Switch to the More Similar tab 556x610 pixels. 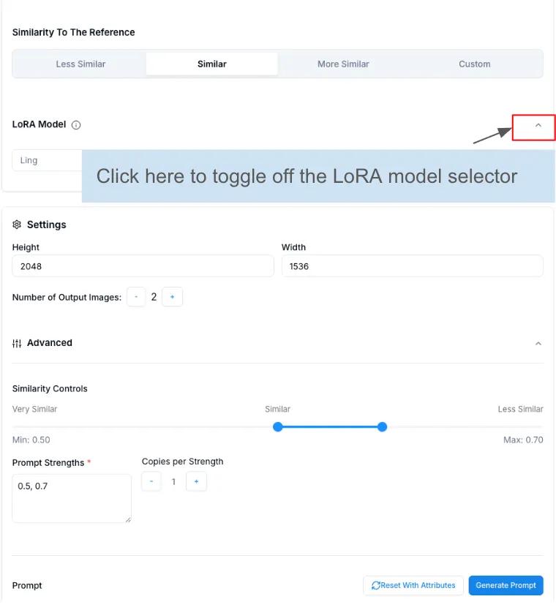pos(343,64)
